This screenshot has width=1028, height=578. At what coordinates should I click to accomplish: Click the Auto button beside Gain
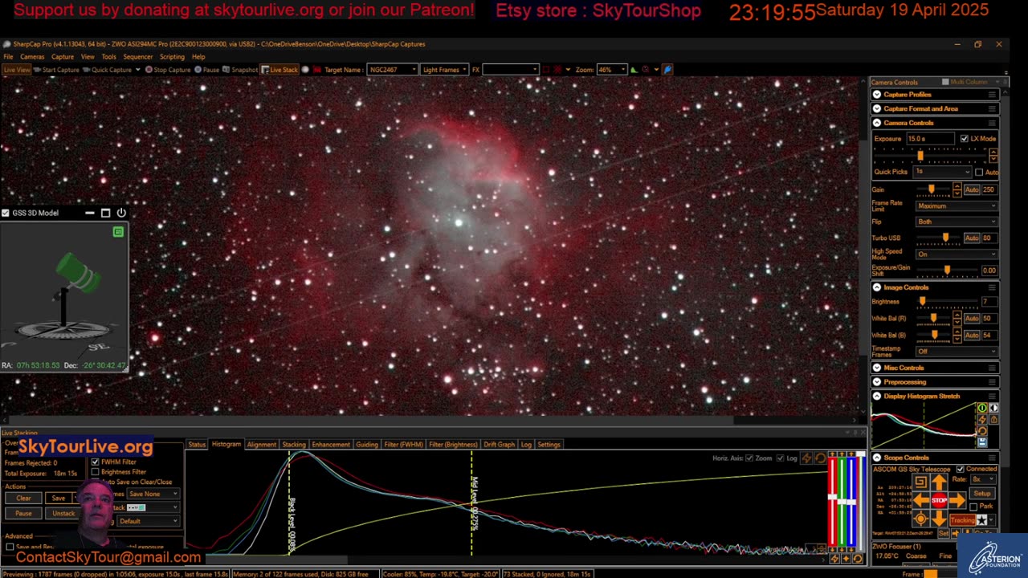pos(971,189)
